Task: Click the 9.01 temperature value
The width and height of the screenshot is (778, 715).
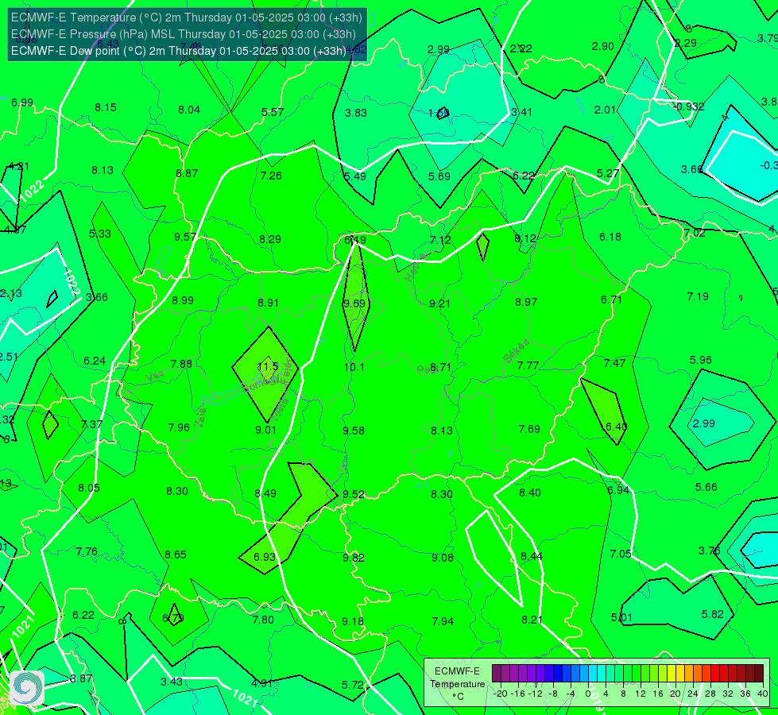Action: coord(265,430)
